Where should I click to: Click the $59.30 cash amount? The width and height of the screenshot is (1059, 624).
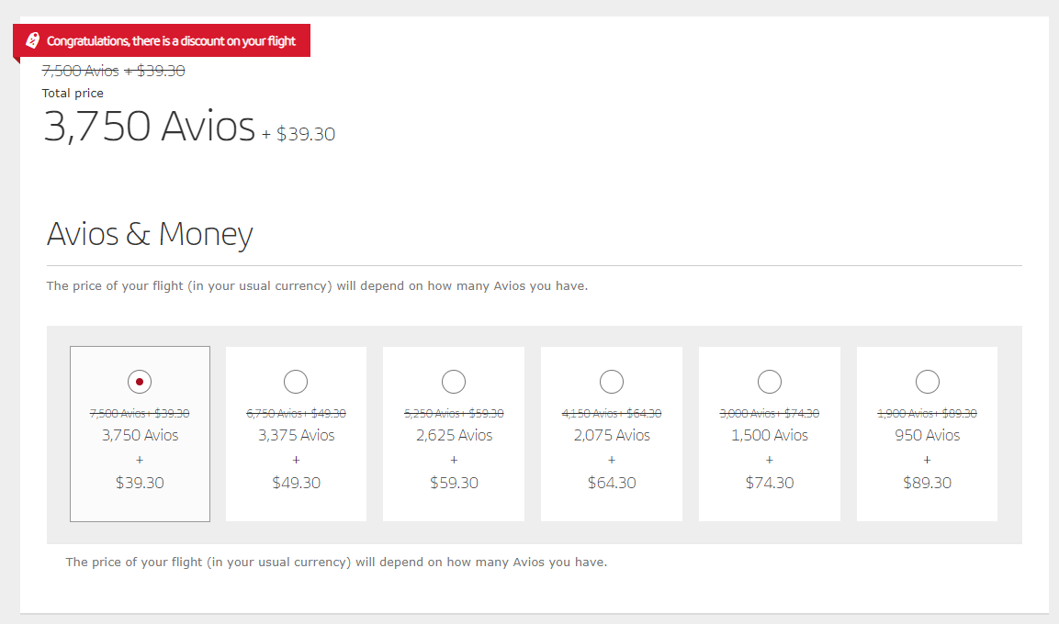coord(454,483)
